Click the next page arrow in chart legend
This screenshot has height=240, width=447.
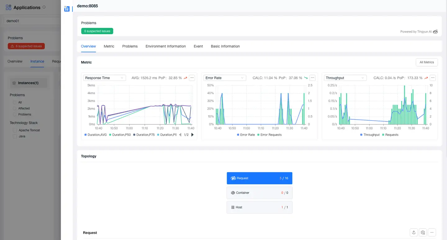click(x=192, y=135)
